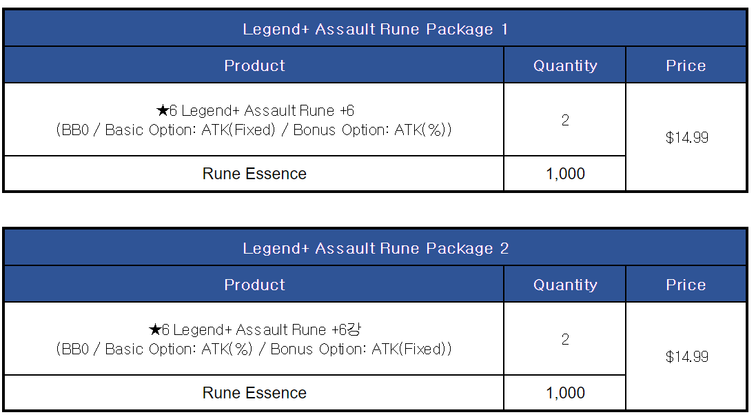Click the Price header in Package 1 table
Viewport: 756px width, 417px height.
[686, 65]
